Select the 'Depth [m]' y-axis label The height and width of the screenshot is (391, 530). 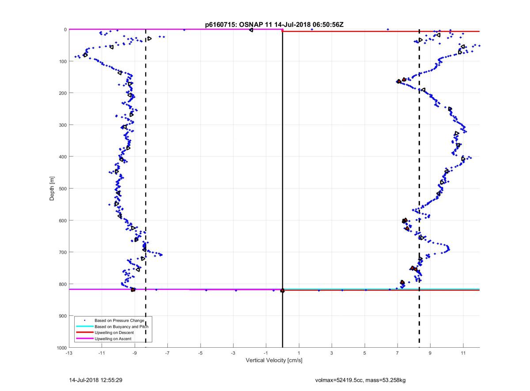[52, 189]
